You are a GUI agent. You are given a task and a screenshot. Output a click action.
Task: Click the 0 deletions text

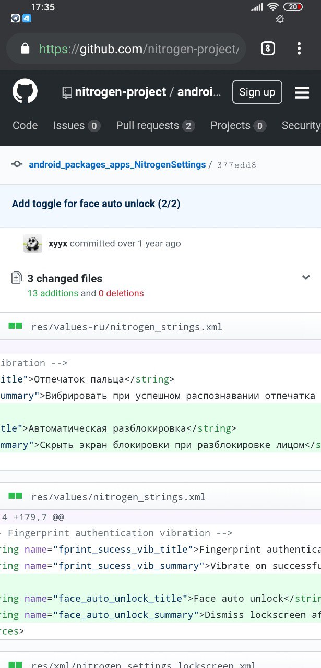121,293
